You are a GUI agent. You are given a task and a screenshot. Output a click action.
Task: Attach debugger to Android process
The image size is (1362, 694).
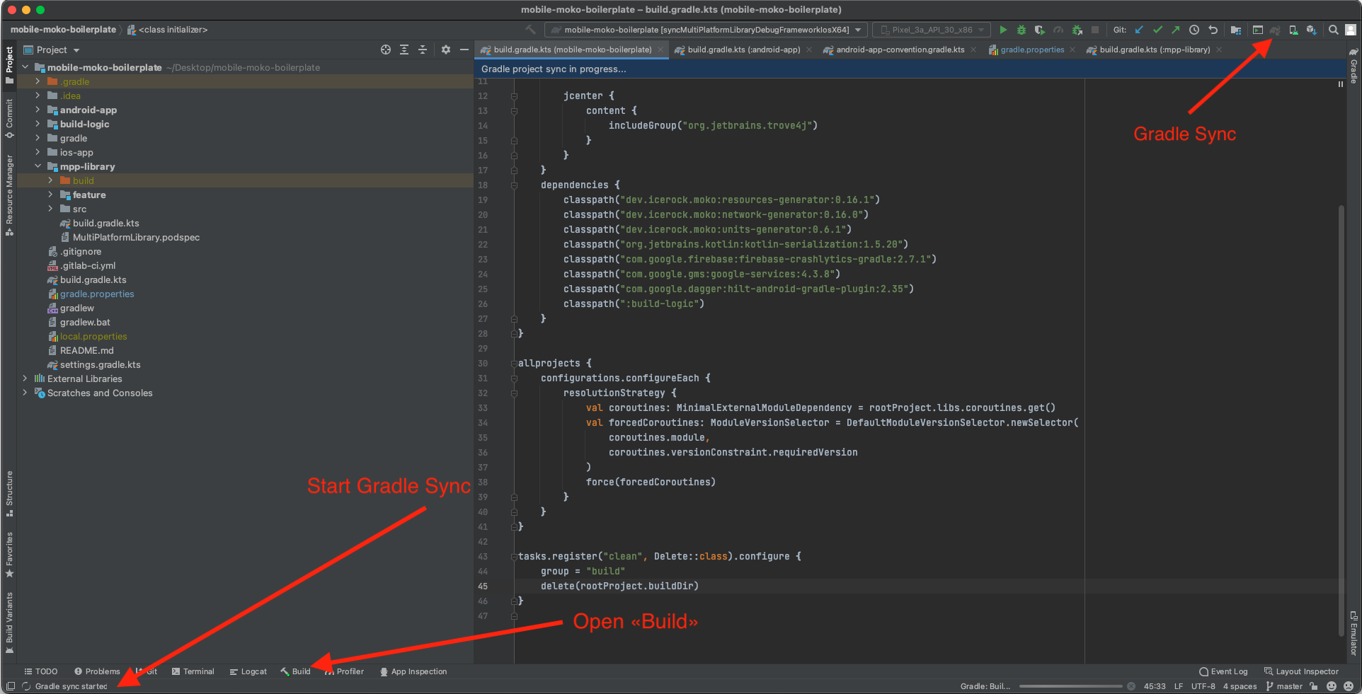click(1077, 30)
